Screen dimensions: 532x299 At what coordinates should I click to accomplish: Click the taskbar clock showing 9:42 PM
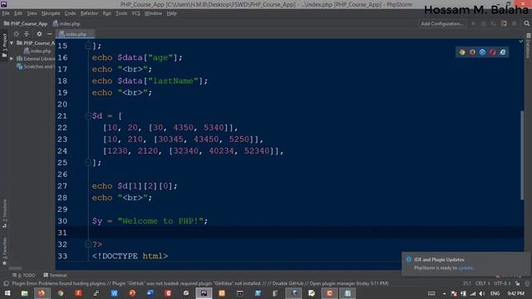515,293
